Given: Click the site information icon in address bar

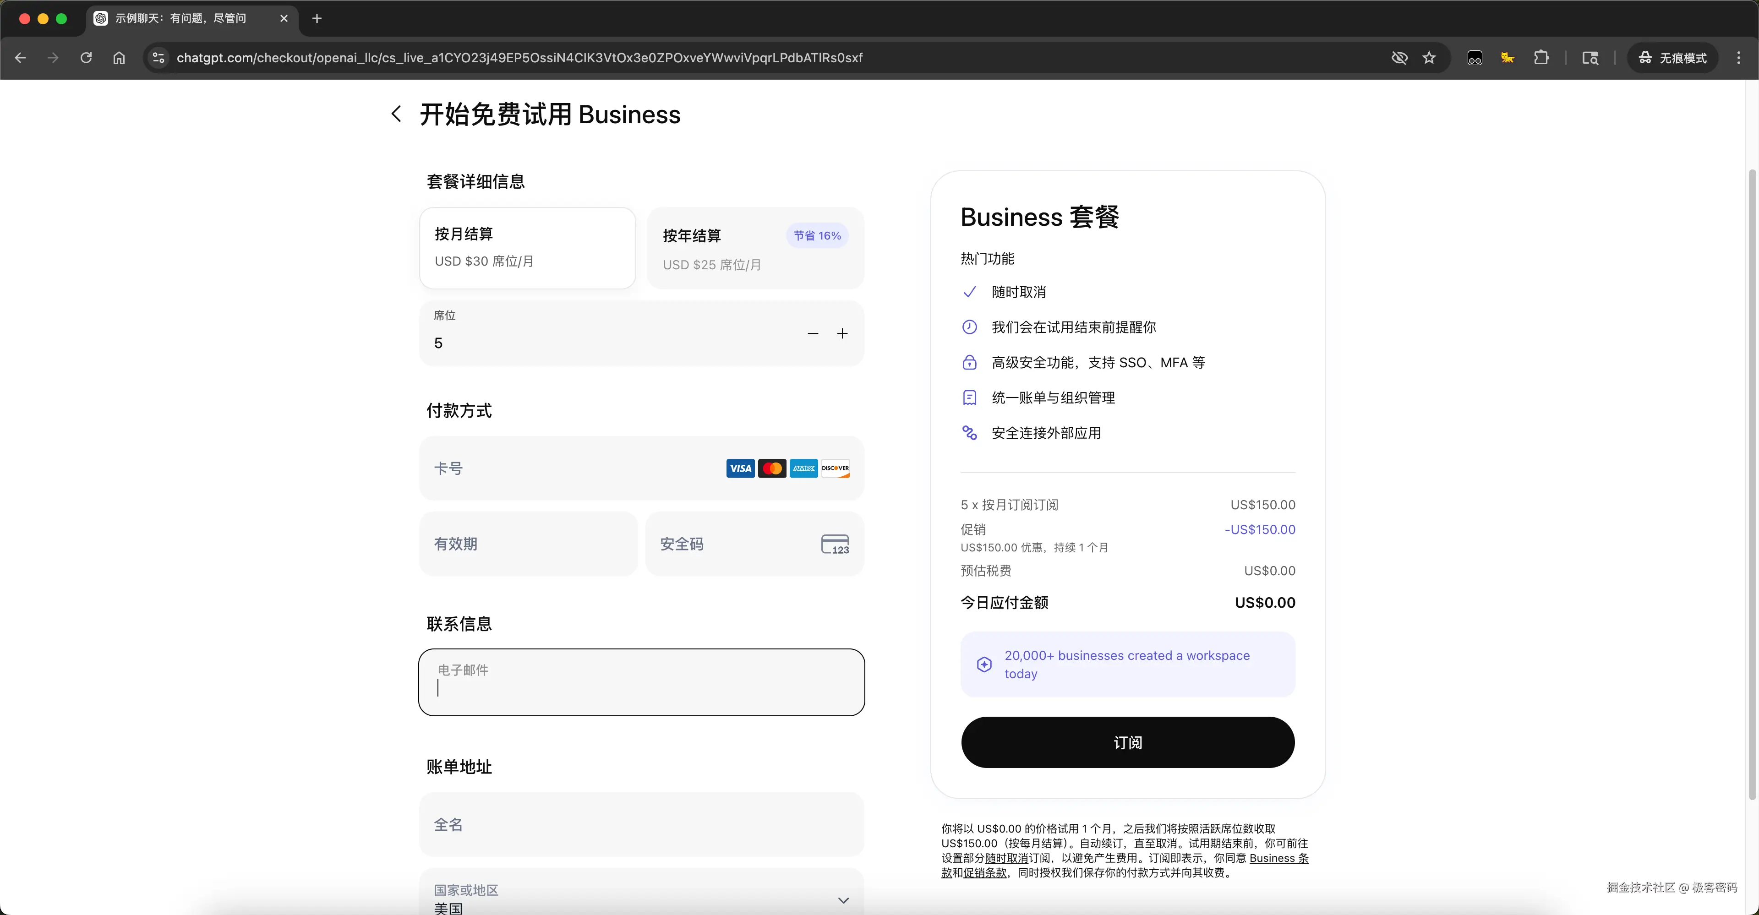Looking at the screenshot, I should [x=158, y=58].
